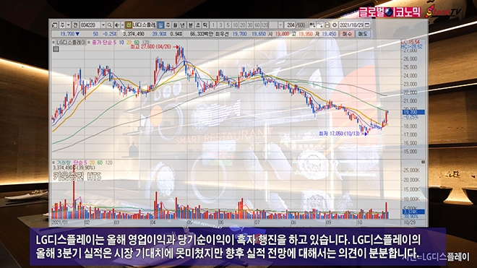Switch chart to weekly 주 period
The width and height of the screenshot is (477, 268).
point(168,25)
